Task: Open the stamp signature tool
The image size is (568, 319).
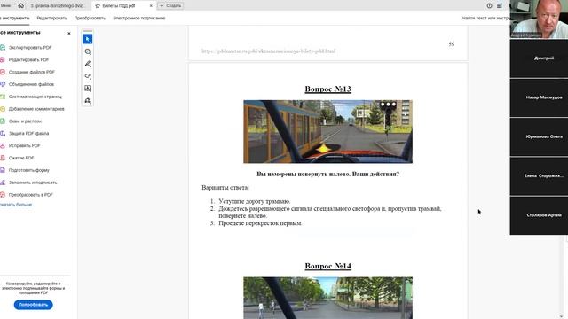Action: (88, 101)
